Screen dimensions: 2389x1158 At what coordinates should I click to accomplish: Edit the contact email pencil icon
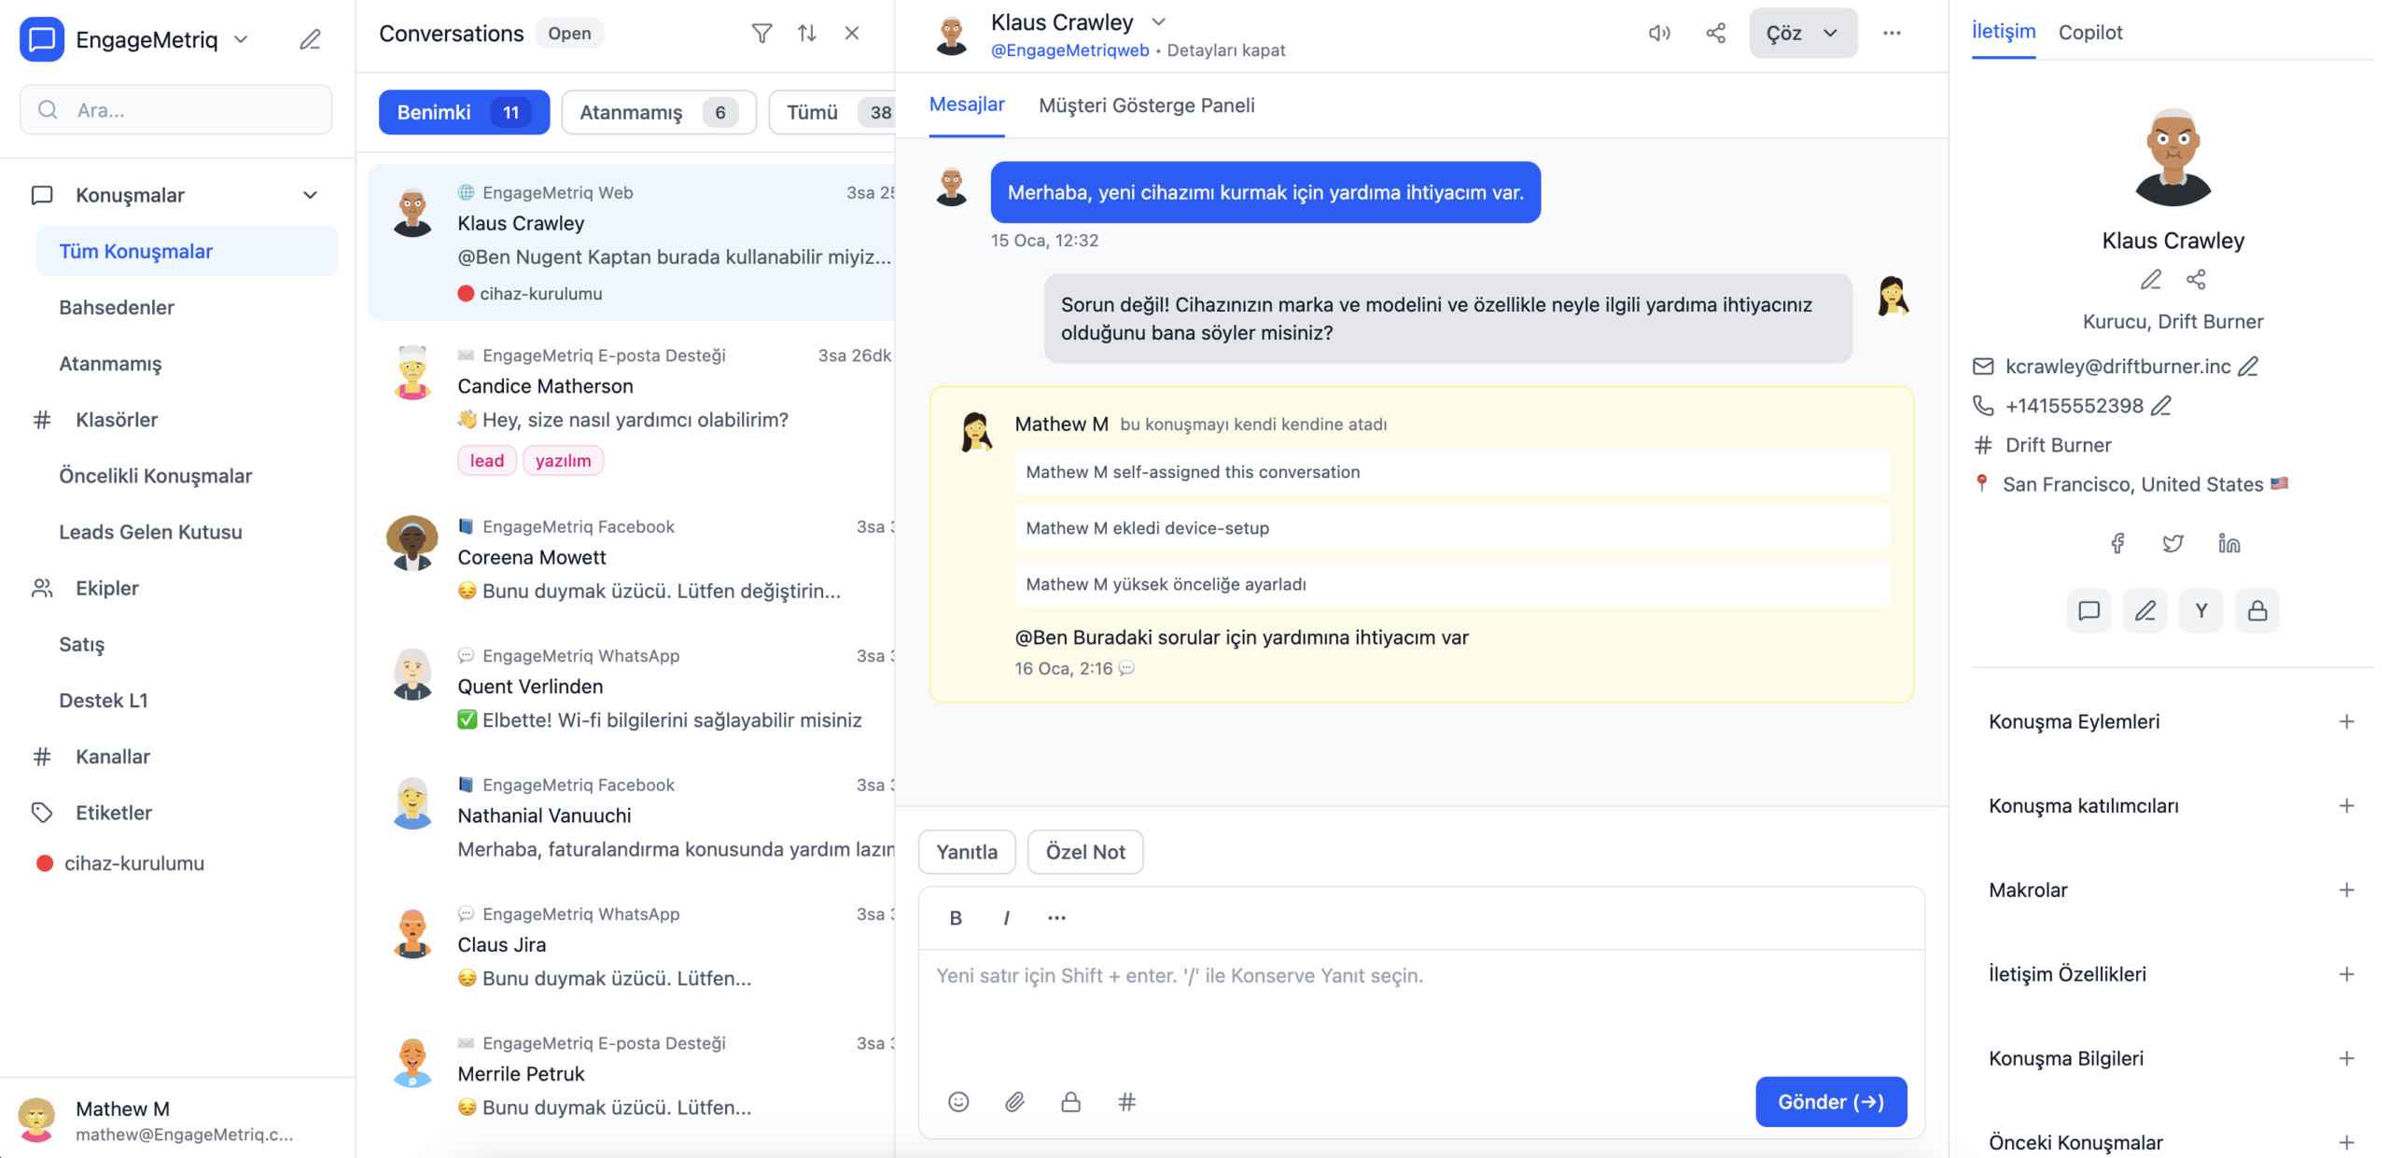[2249, 367]
